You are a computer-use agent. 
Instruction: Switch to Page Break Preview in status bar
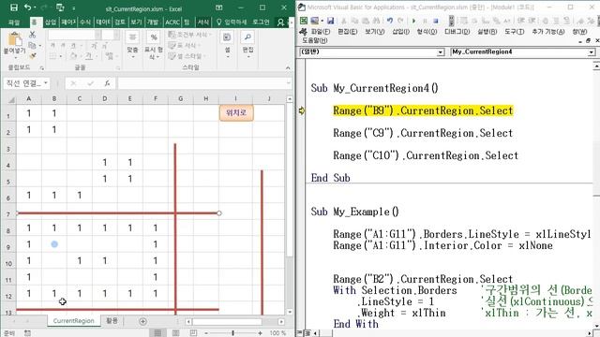point(194,333)
